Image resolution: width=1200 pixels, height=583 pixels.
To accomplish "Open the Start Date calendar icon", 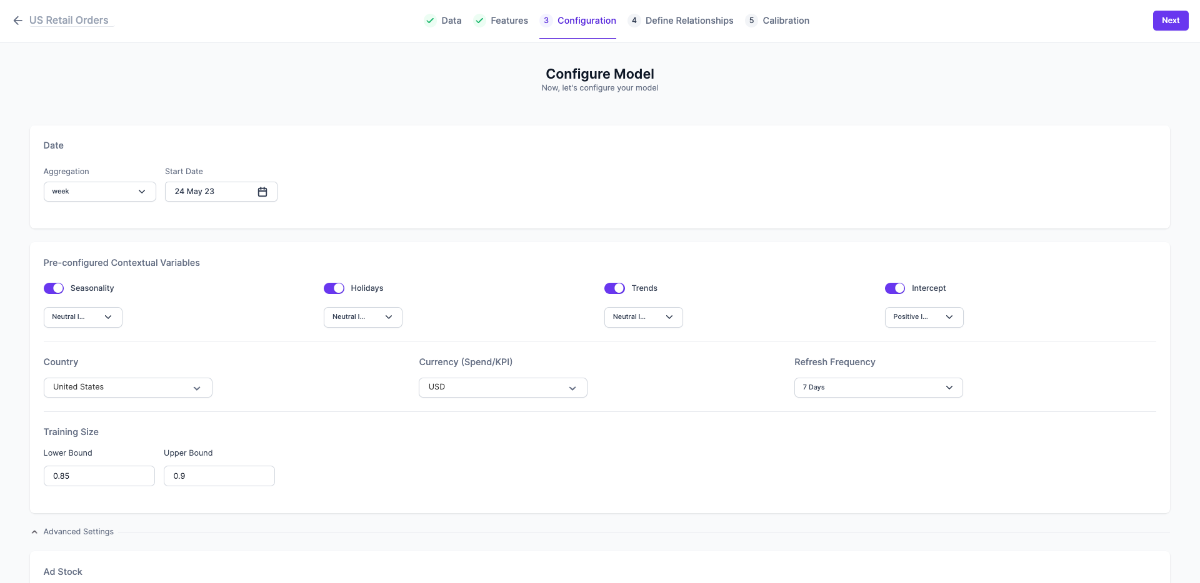I will tap(262, 192).
